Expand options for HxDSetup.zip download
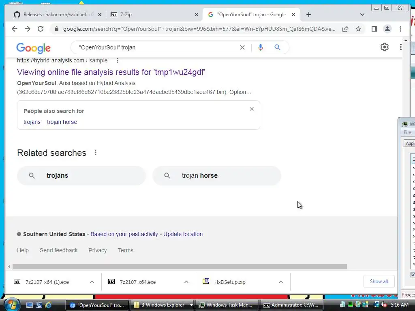Viewport: 415px width, 311px height. (x=281, y=282)
